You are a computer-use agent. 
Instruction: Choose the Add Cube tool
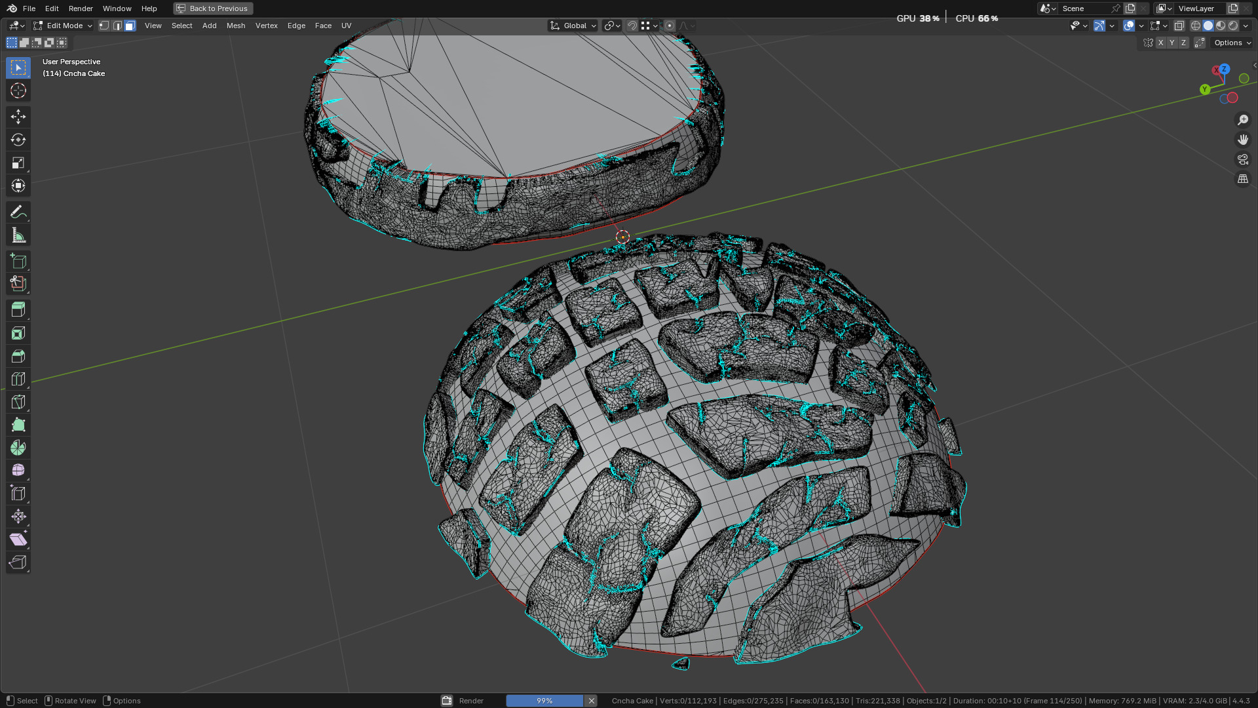(x=18, y=261)
